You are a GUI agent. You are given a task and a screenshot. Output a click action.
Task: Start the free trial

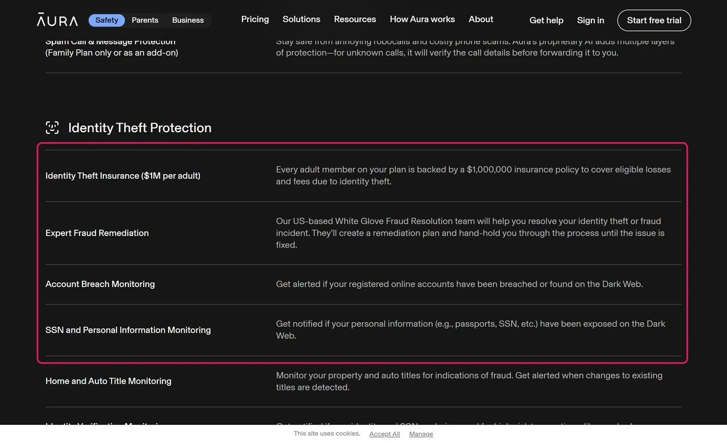[654, 20]
